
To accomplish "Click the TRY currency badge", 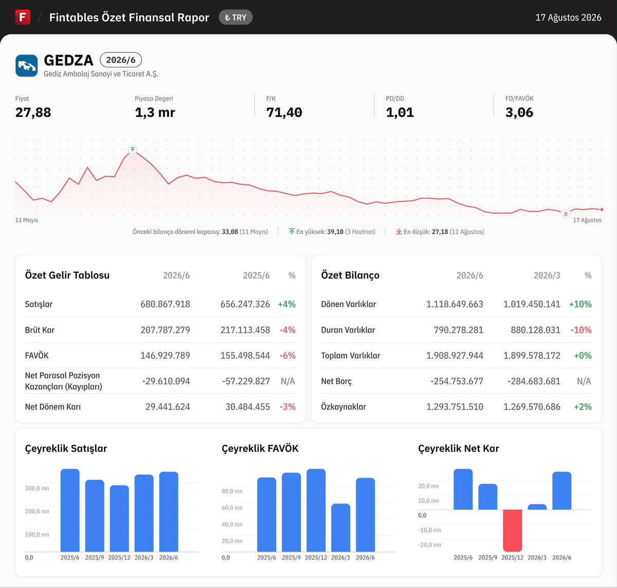I will (x=235, y=17).
